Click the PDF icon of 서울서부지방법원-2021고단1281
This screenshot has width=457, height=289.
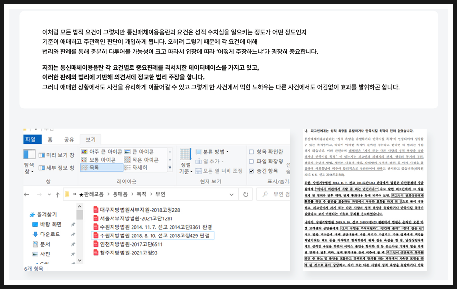[x=95, y=218]
